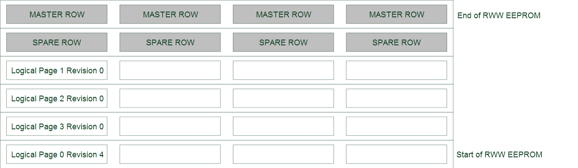Click the third MASTER ROW block
578x168 pixels.
pos(283,14)
